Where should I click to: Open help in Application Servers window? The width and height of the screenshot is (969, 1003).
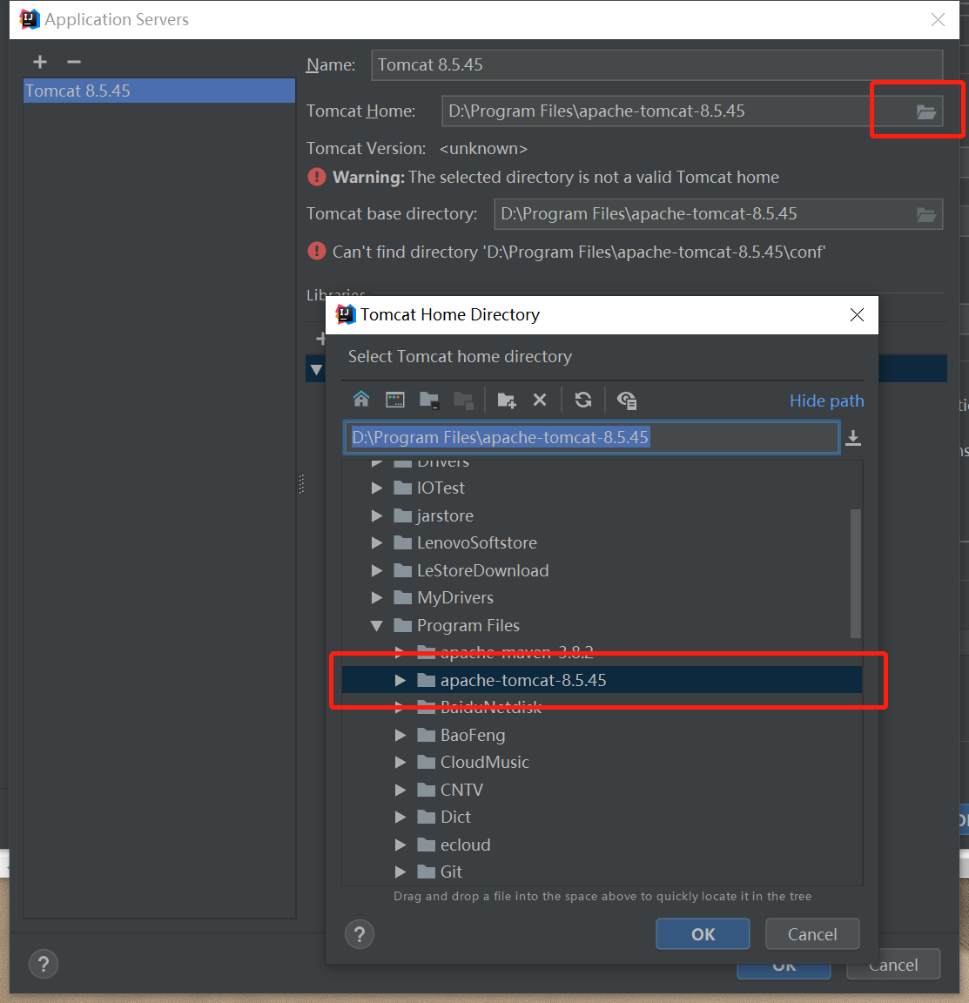44,964
